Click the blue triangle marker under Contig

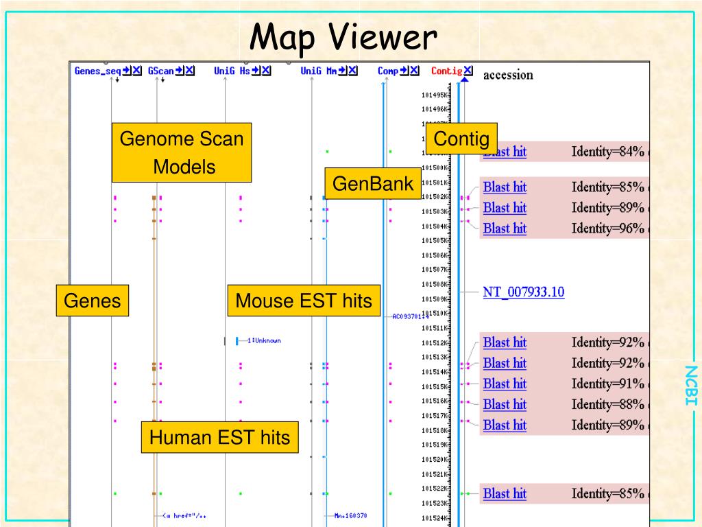point(465,80)
